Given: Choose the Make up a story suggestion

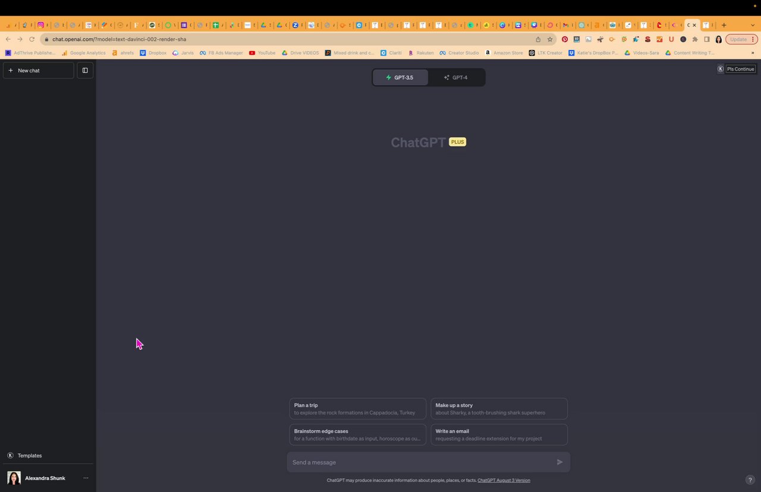Looking at the screenshot, I should point(499,409).
